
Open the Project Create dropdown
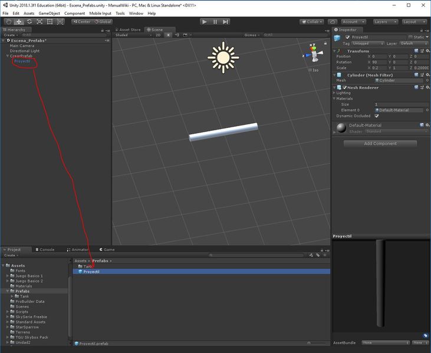pyautogui.click(x=11, y=255)
